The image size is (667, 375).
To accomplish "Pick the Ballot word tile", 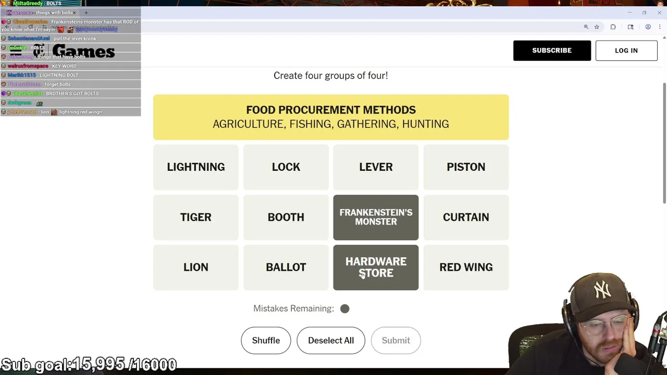I will 286,267.
